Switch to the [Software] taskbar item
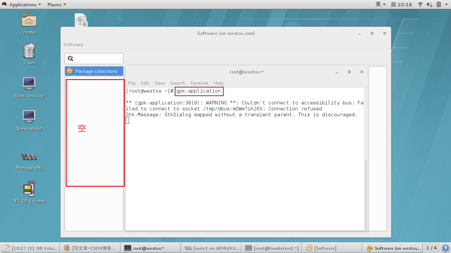The height and width of the screenshot is (253, 451). coord(332,248)
